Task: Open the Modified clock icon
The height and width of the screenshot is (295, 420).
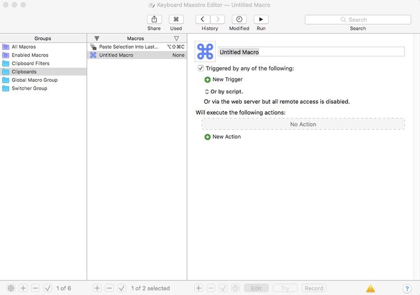Action: [x=239, y=19]
